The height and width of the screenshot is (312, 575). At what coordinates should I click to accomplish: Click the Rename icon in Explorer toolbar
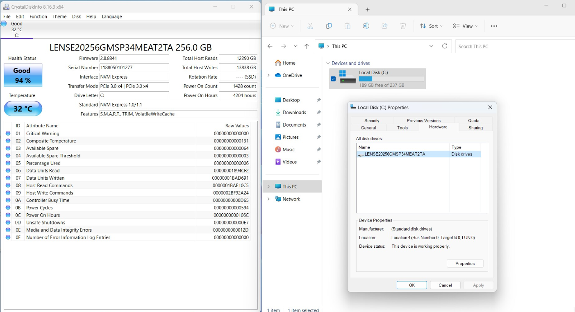click(x=366, y=26)
